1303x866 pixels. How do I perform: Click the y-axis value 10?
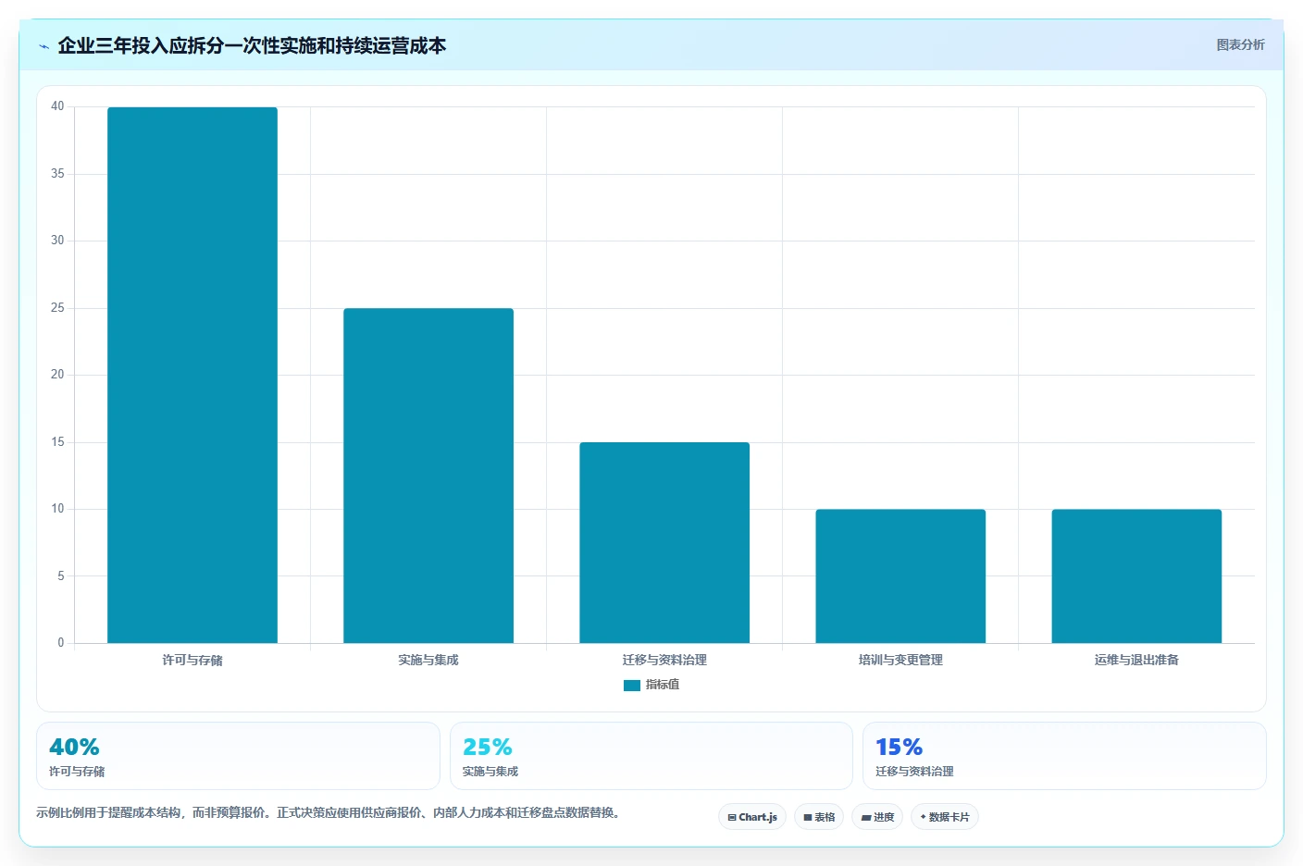click(57, 509)
